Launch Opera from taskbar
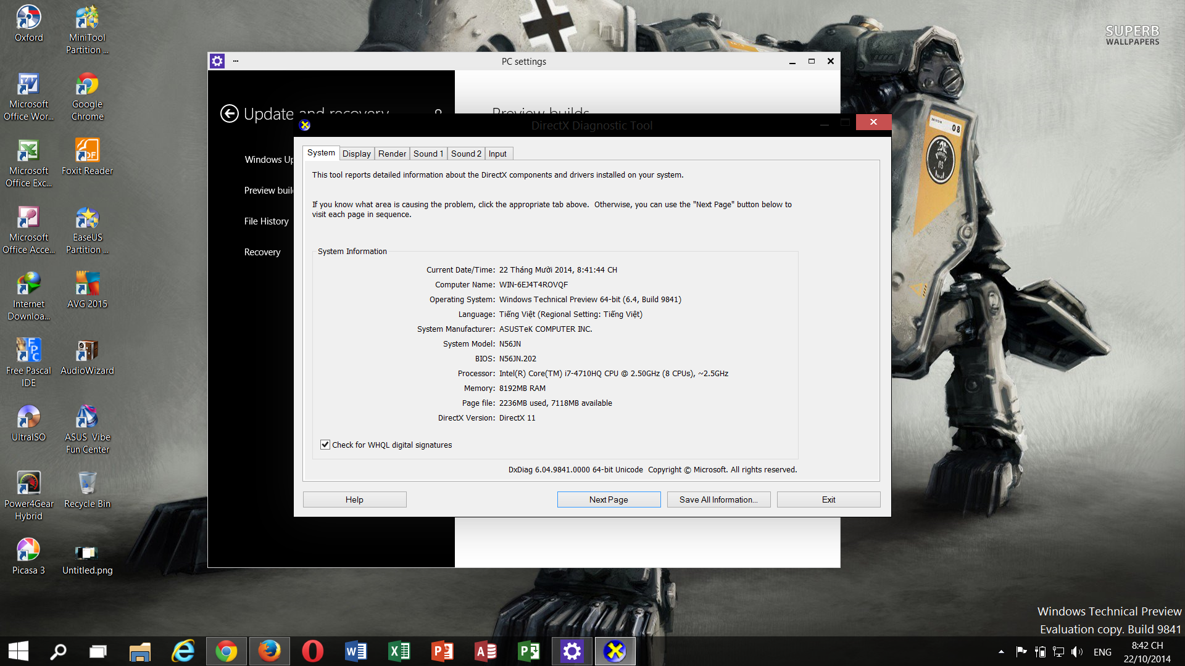1185x666 pixels. tap(313, 651)
